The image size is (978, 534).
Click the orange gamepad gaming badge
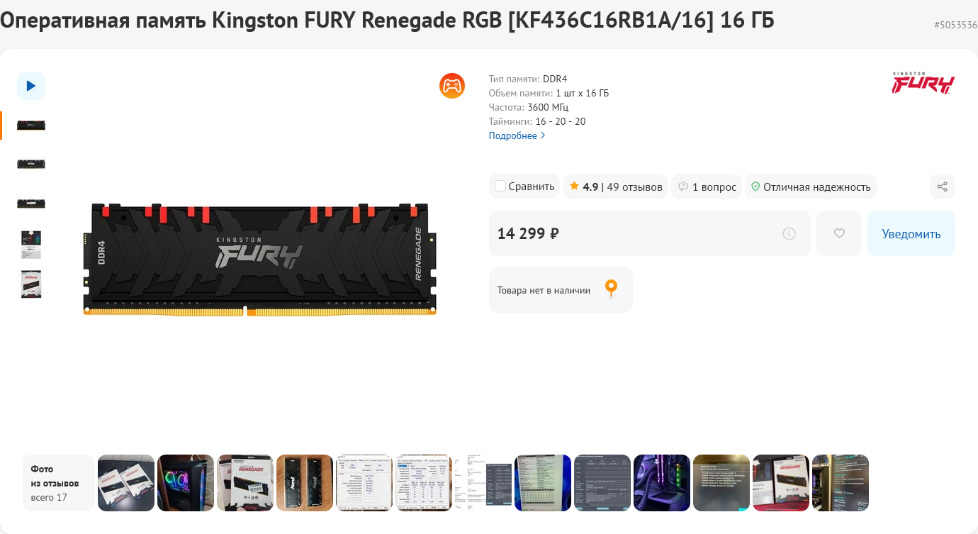click(452, 86)
